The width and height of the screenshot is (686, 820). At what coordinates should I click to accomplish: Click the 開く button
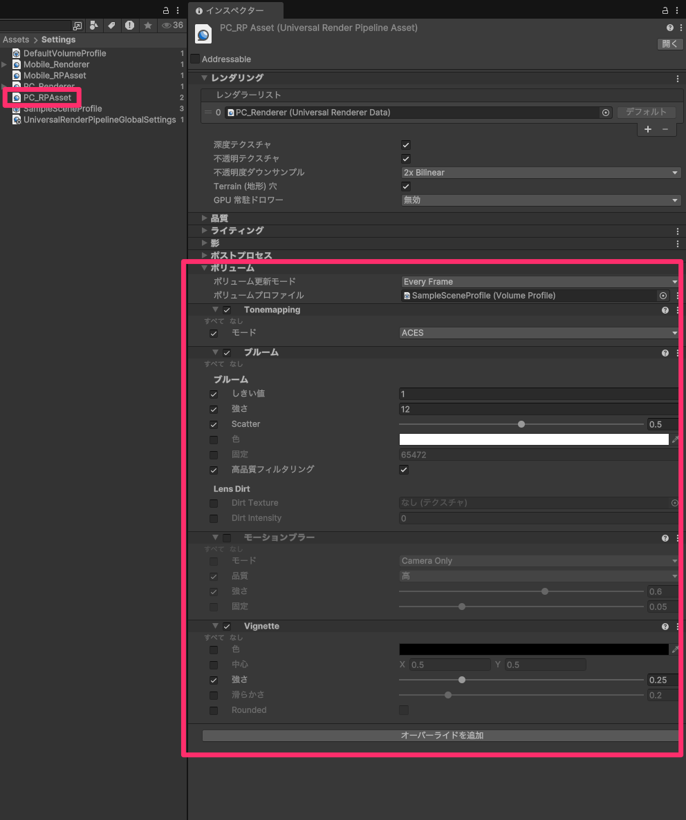670,44
